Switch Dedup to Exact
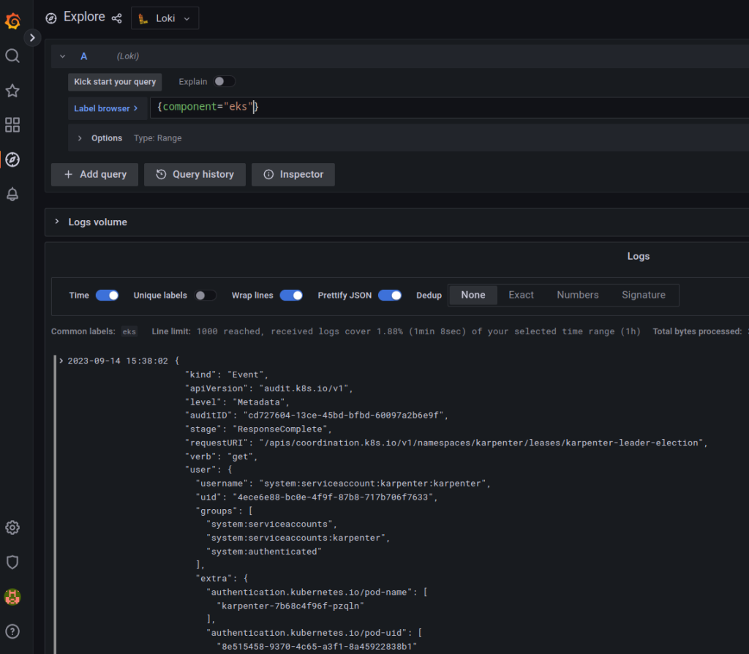This screenshot has width=749, height=654. 521,295
